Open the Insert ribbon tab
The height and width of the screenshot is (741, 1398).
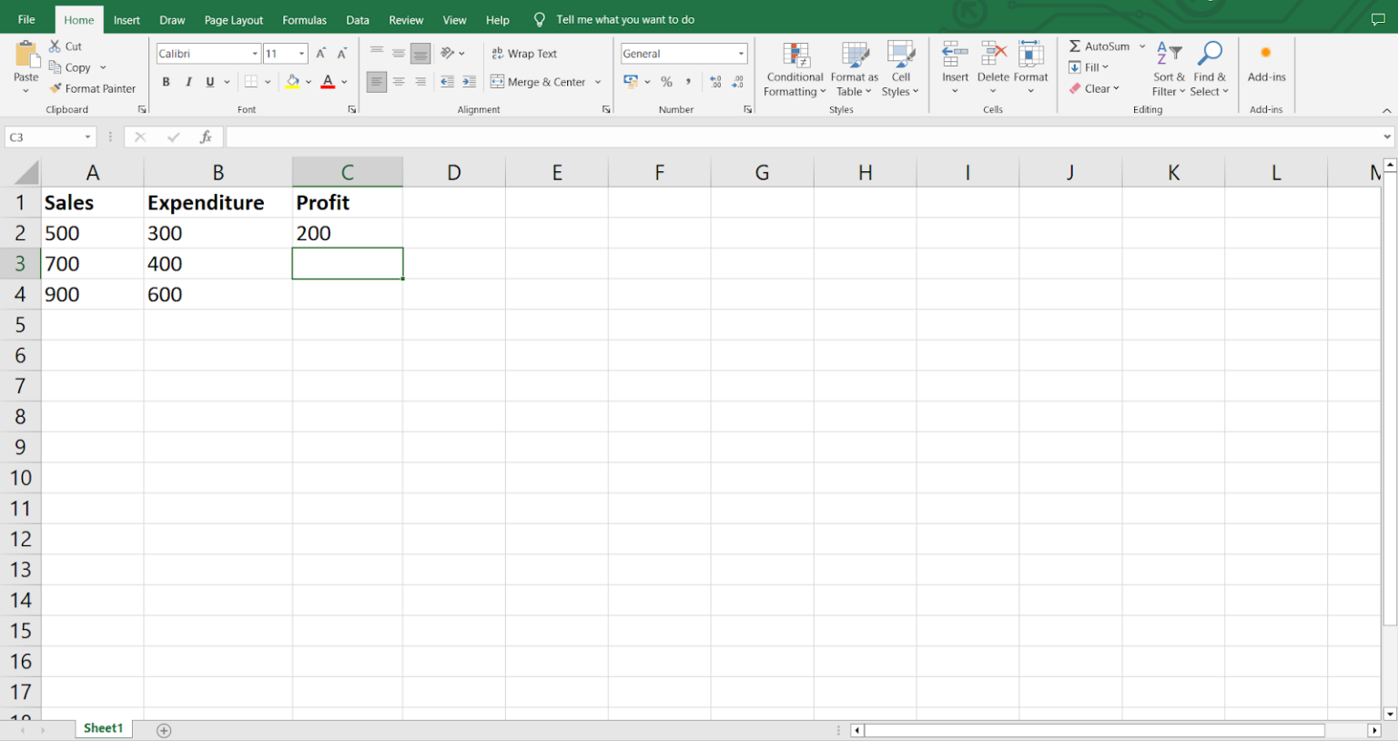pos(127,19)
